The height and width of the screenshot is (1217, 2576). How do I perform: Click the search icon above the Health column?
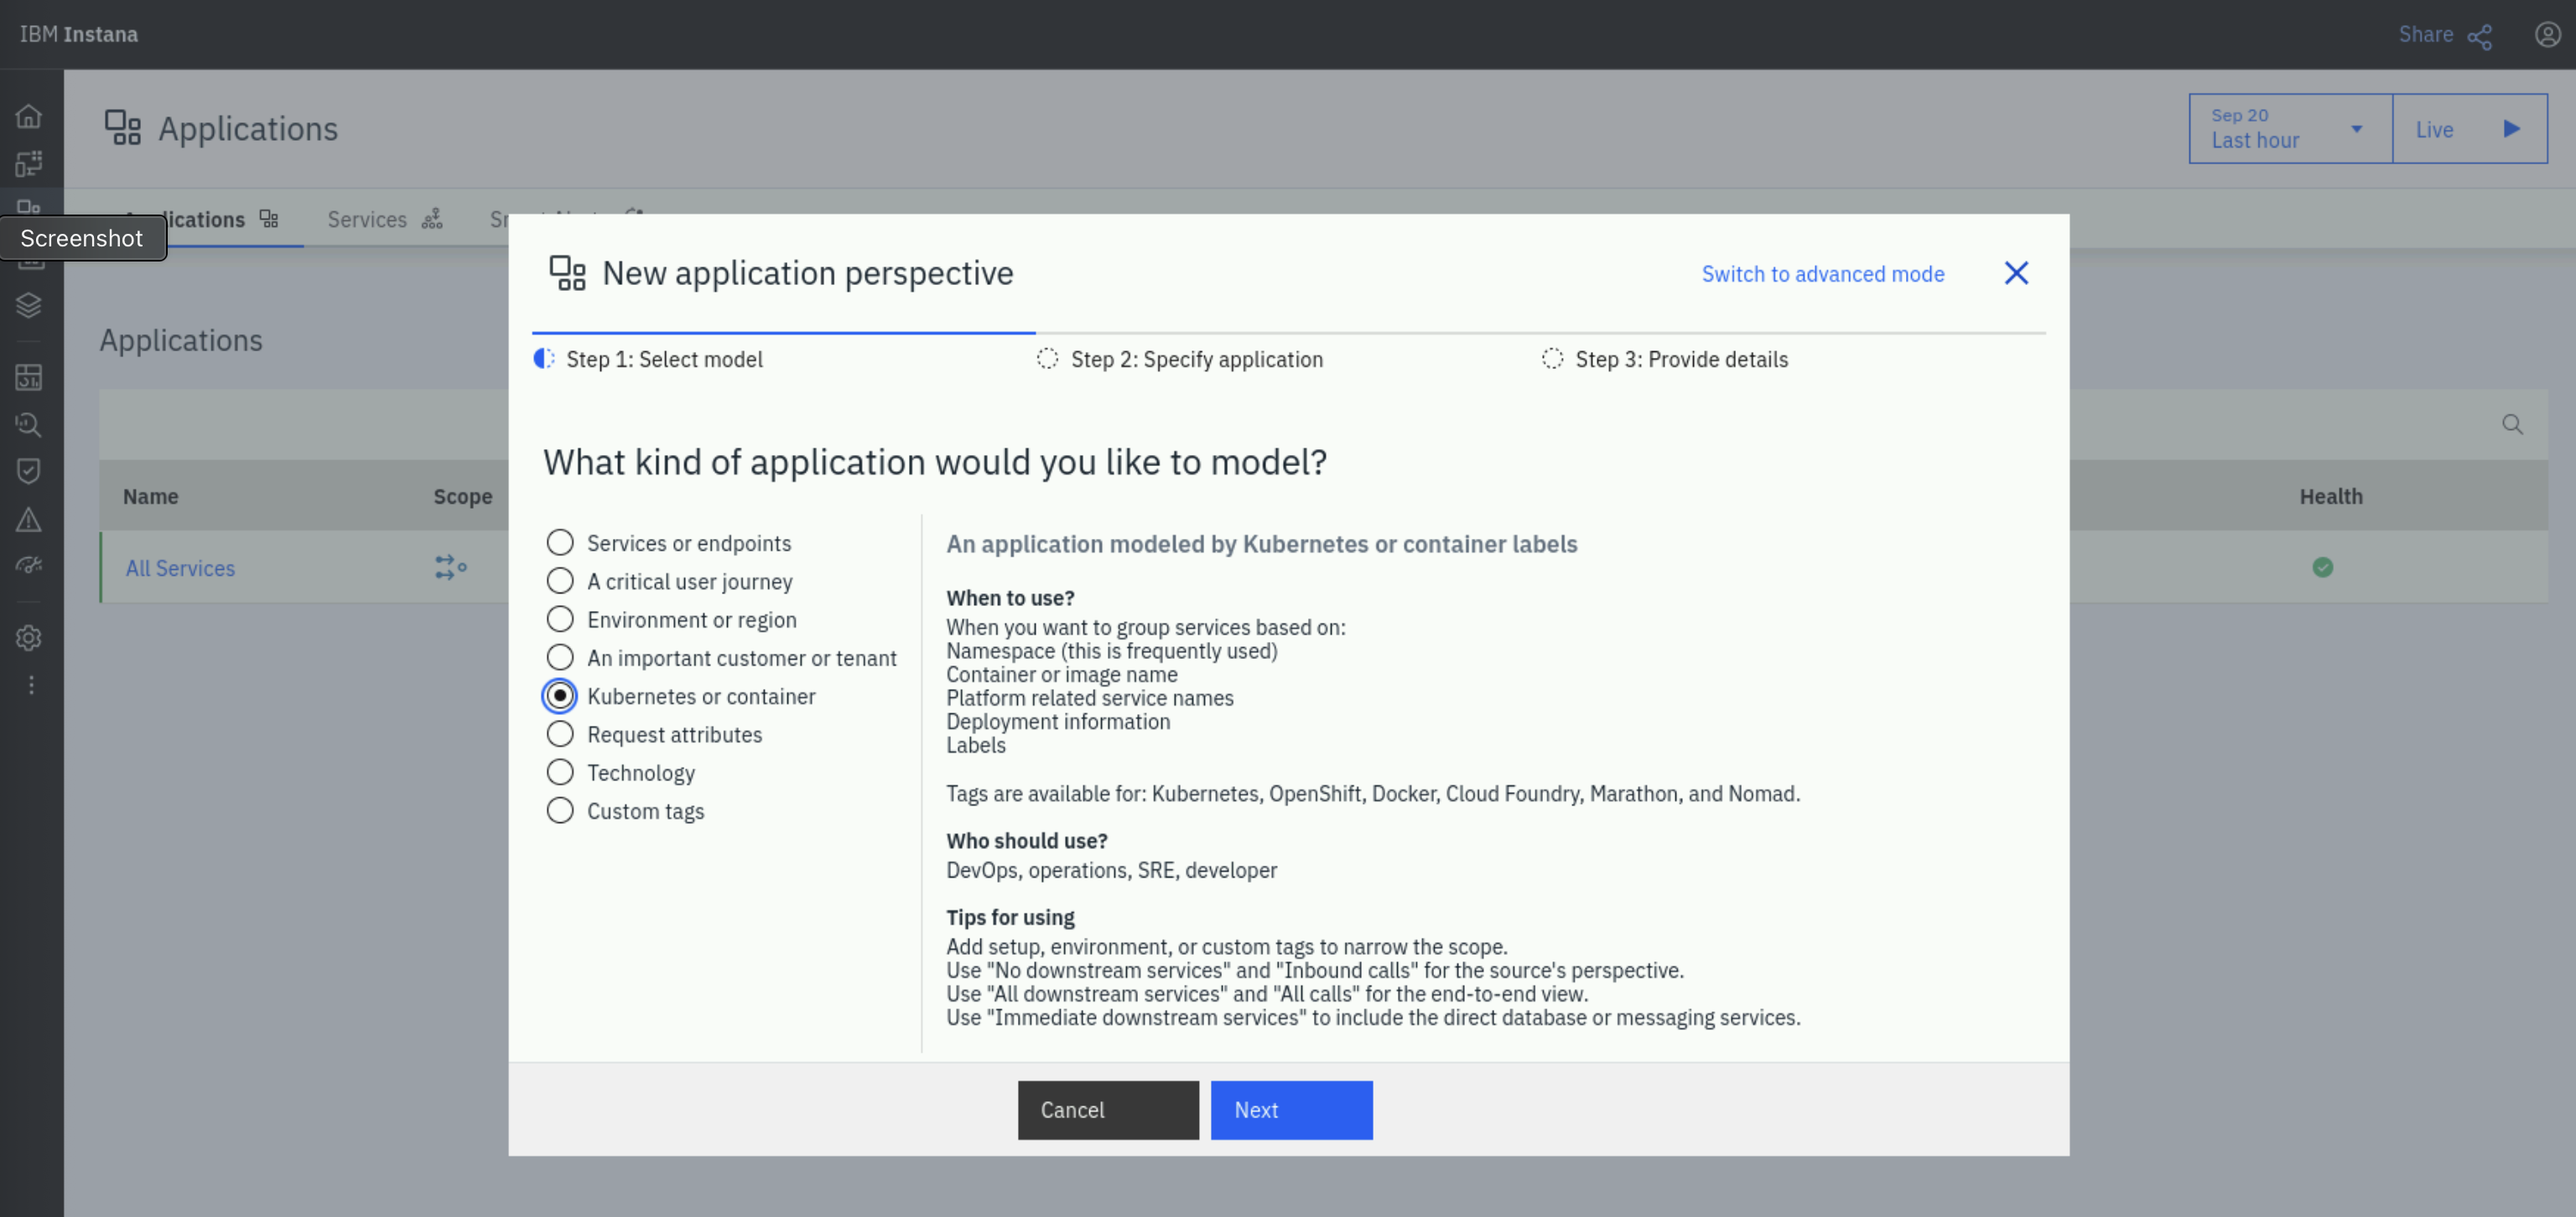pos(2511,425)
